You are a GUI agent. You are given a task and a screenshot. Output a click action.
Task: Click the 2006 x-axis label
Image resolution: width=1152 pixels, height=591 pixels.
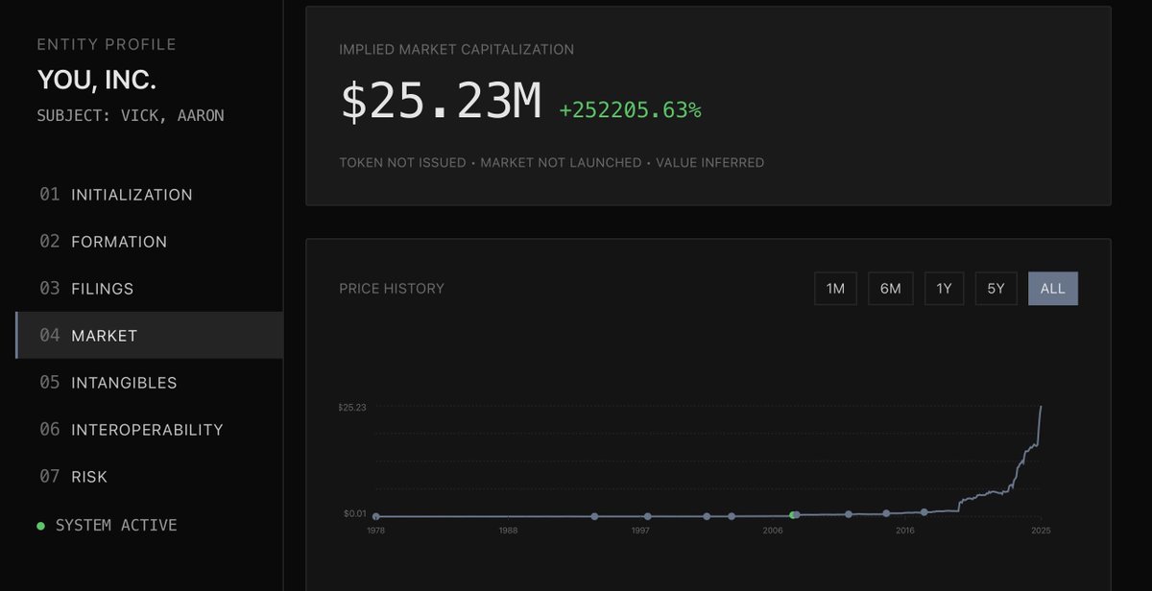(x=772, y=531)
